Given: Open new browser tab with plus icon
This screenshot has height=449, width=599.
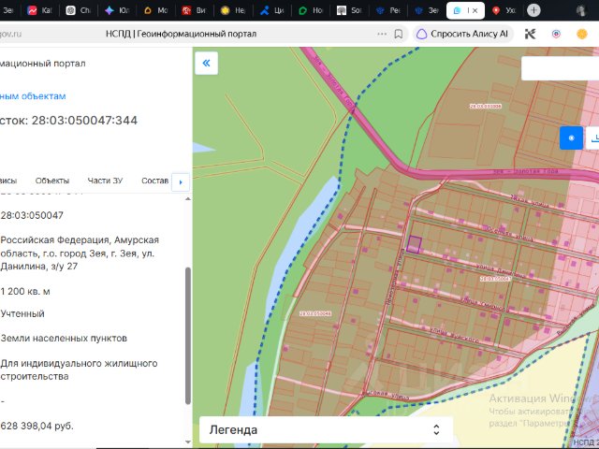Looking at the screenshot, I should [533, 10].
